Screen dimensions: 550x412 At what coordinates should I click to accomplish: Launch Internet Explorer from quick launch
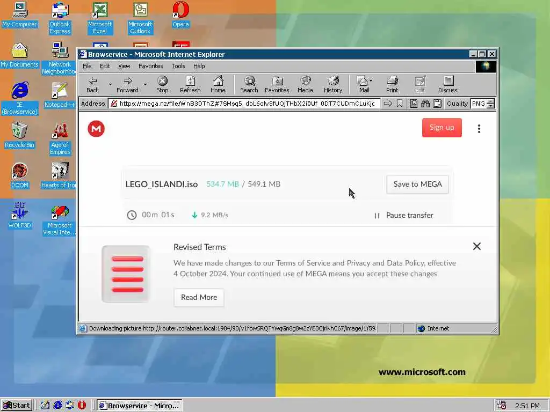(57, 406)
